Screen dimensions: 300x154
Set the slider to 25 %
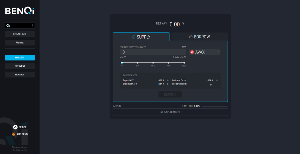[x=137, y=63]
